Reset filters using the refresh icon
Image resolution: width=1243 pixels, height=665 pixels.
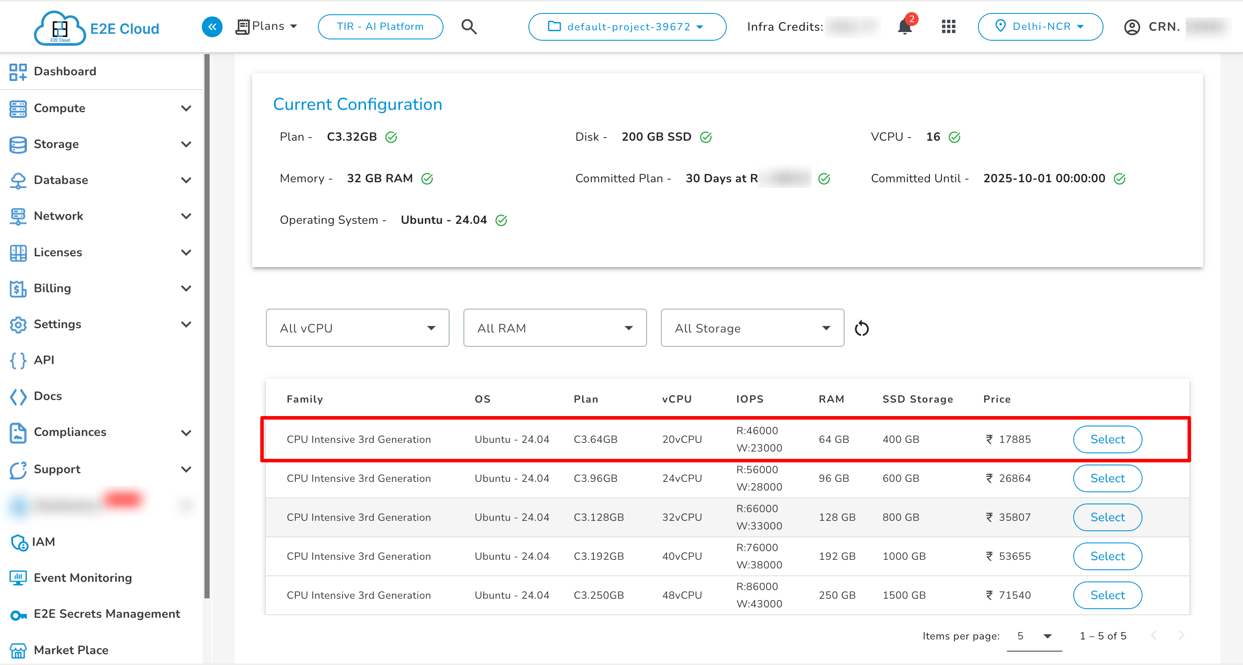pos(862,328)
